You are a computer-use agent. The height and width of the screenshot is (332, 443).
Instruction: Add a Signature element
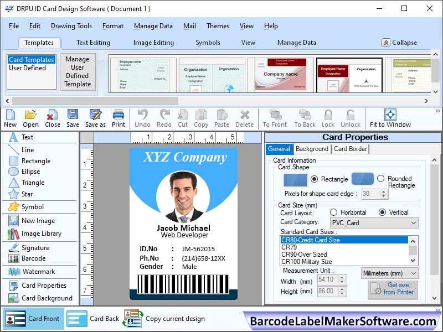pos(29,248)
